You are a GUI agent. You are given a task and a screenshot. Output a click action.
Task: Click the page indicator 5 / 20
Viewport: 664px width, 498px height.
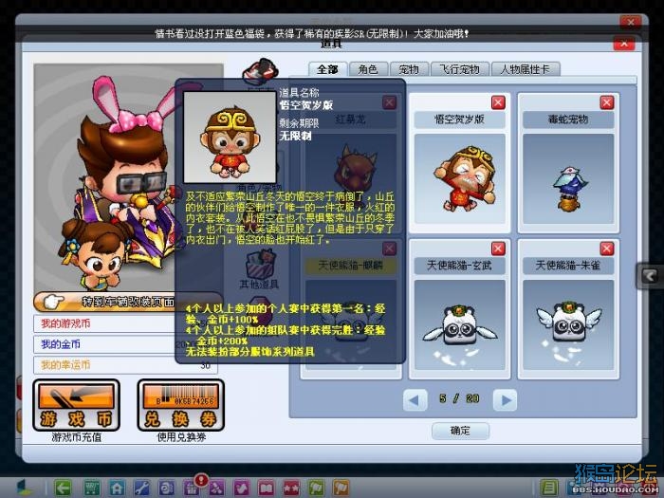pyautogui.click(x=459, y=398)
